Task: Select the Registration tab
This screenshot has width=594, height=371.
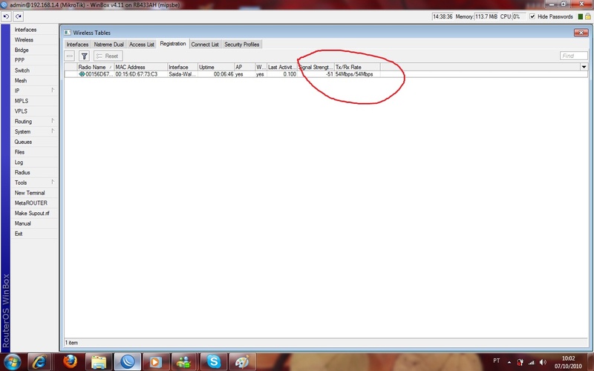Action: click(173, 44)
